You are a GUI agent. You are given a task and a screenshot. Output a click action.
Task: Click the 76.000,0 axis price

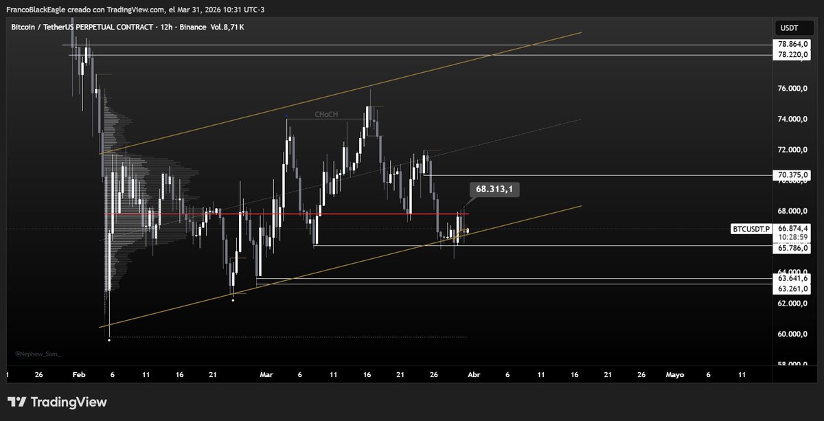click(792, 89)
